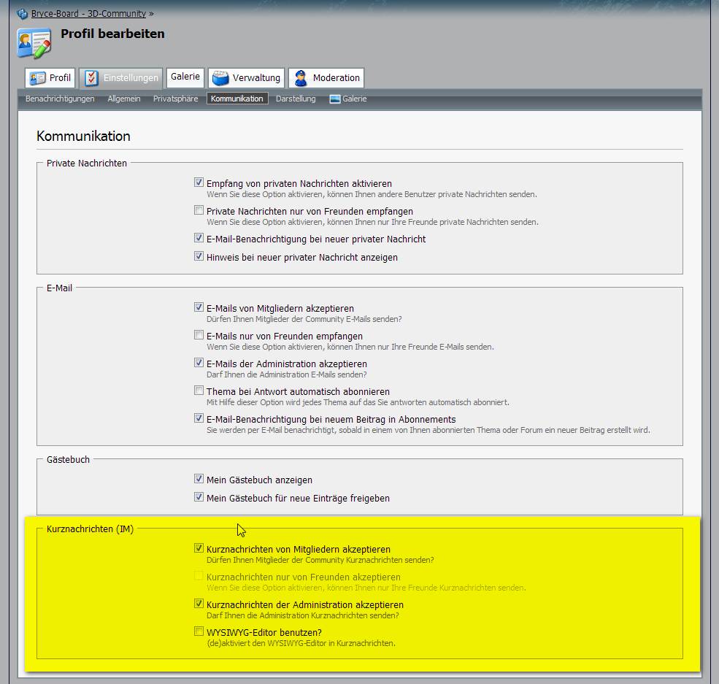The height and width of the screenshot is (684, 719).
Task: Toggle Hinweis bei neuer privater Nachricht anzeigen
Action: click(x=199, y=256)
